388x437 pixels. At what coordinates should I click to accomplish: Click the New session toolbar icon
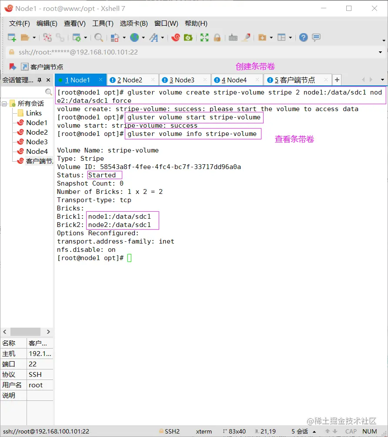(x=12, y=37)
